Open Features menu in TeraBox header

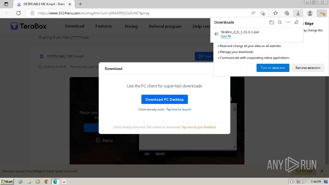point(104,26)
